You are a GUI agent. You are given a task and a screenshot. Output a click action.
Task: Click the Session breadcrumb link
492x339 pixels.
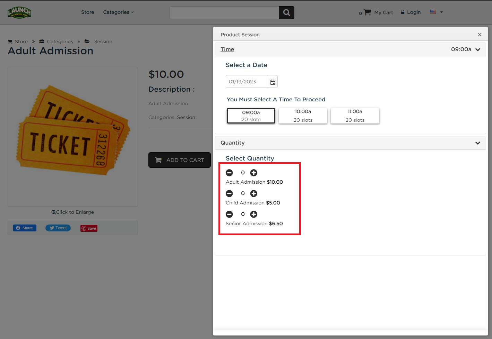pyautogui.click(x=103, y=41)
